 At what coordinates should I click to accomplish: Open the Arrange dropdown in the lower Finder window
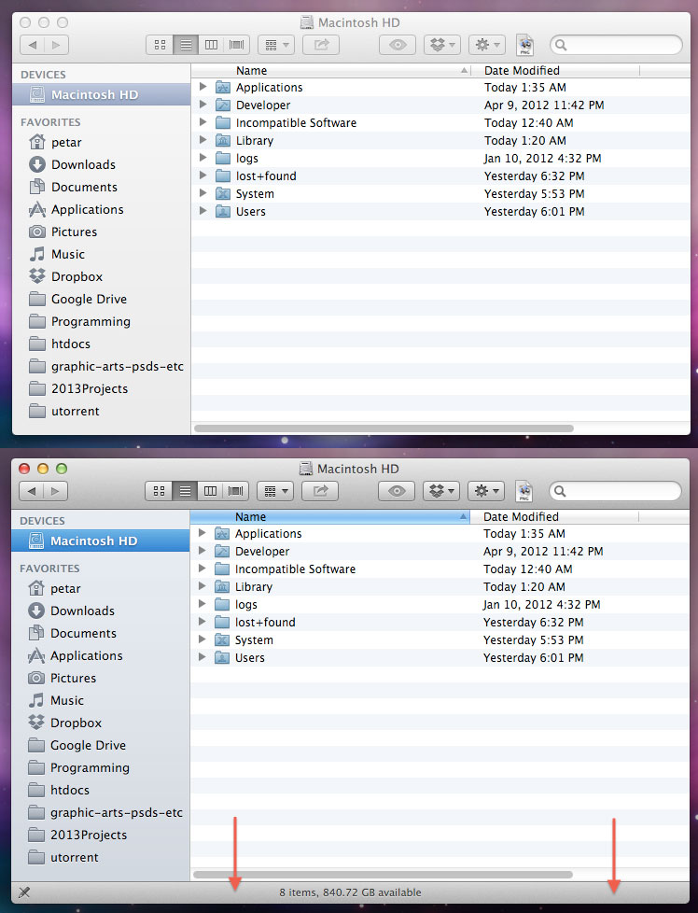pyautogui.click(x=275, y=491)
